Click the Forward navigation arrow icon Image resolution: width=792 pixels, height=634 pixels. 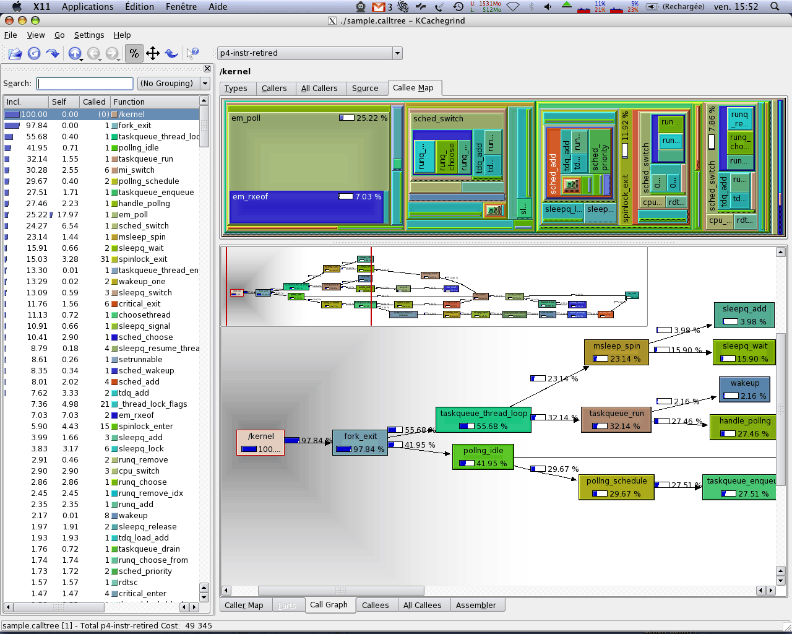click(112, 54)
